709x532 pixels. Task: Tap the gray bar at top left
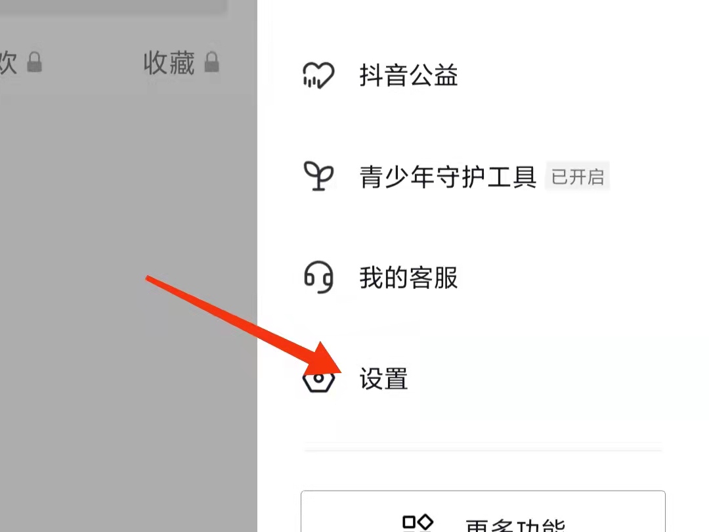coord(113,6)
